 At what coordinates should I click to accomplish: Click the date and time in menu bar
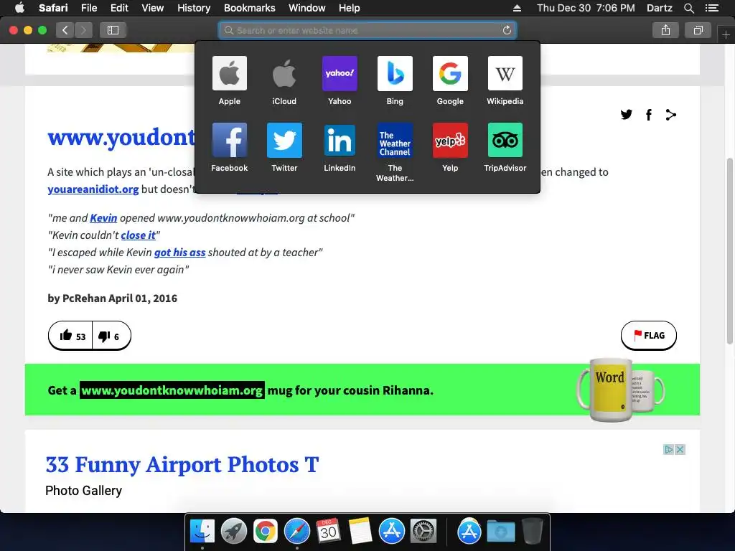586,8
